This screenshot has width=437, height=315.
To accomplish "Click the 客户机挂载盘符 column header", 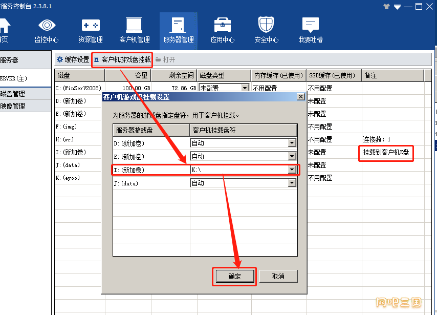I will click(243, 130).
